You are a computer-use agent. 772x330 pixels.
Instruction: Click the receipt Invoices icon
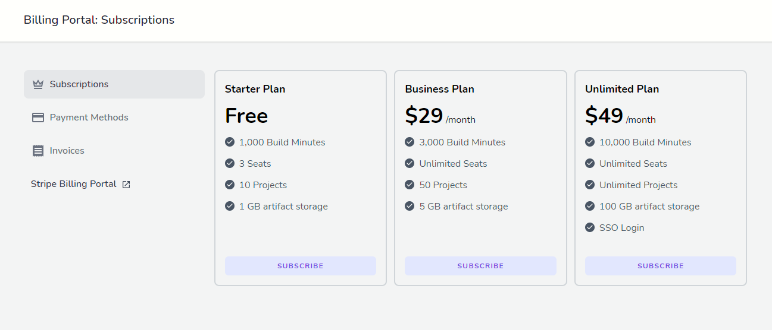(x=38, y=151)
